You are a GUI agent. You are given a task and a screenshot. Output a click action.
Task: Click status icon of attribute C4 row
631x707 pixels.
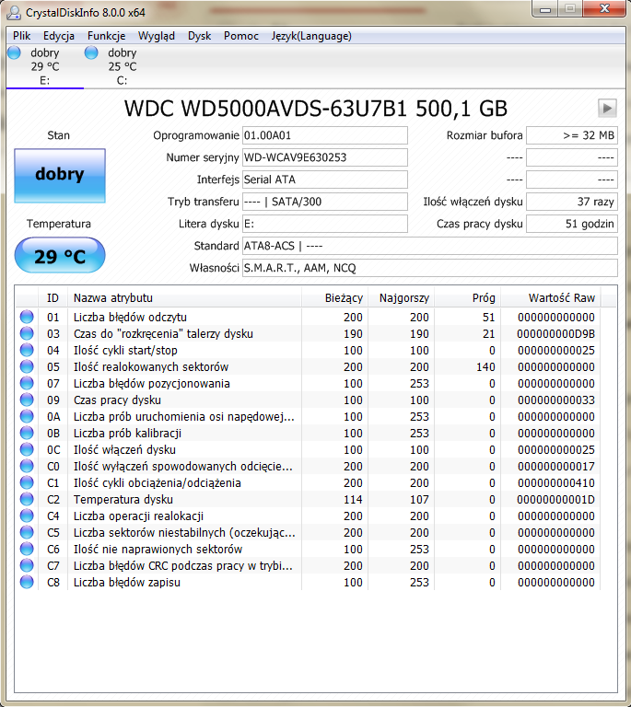[x=27, y=516]
